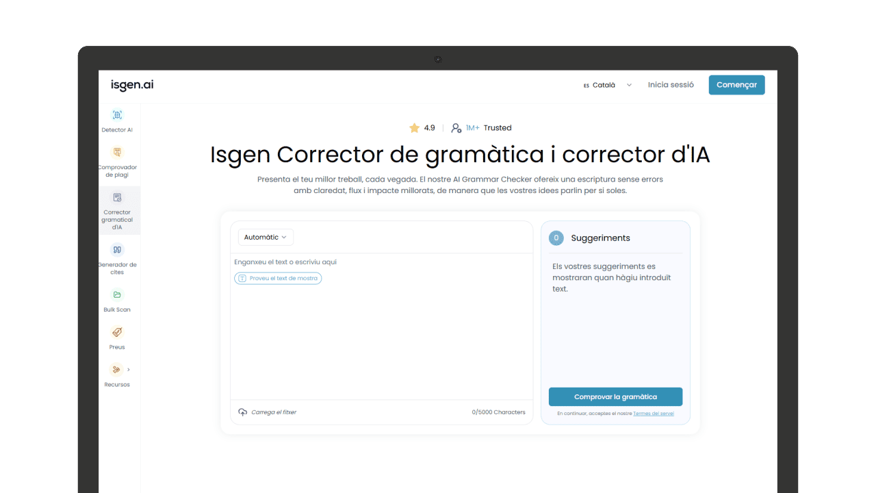876x493 pixels.
Task: Click the cloud upload icon beside Carrega el fitxer
Action: [x=243, y=412]
